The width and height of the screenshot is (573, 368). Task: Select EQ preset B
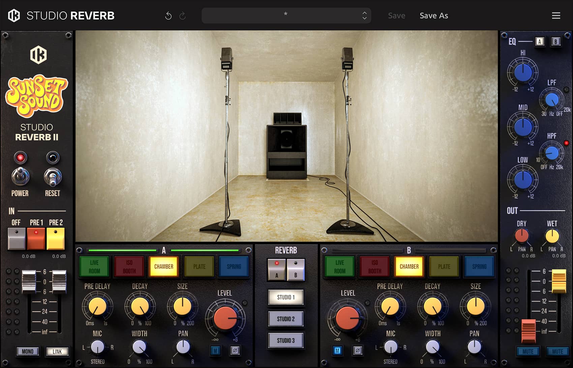tap(555, 41)
